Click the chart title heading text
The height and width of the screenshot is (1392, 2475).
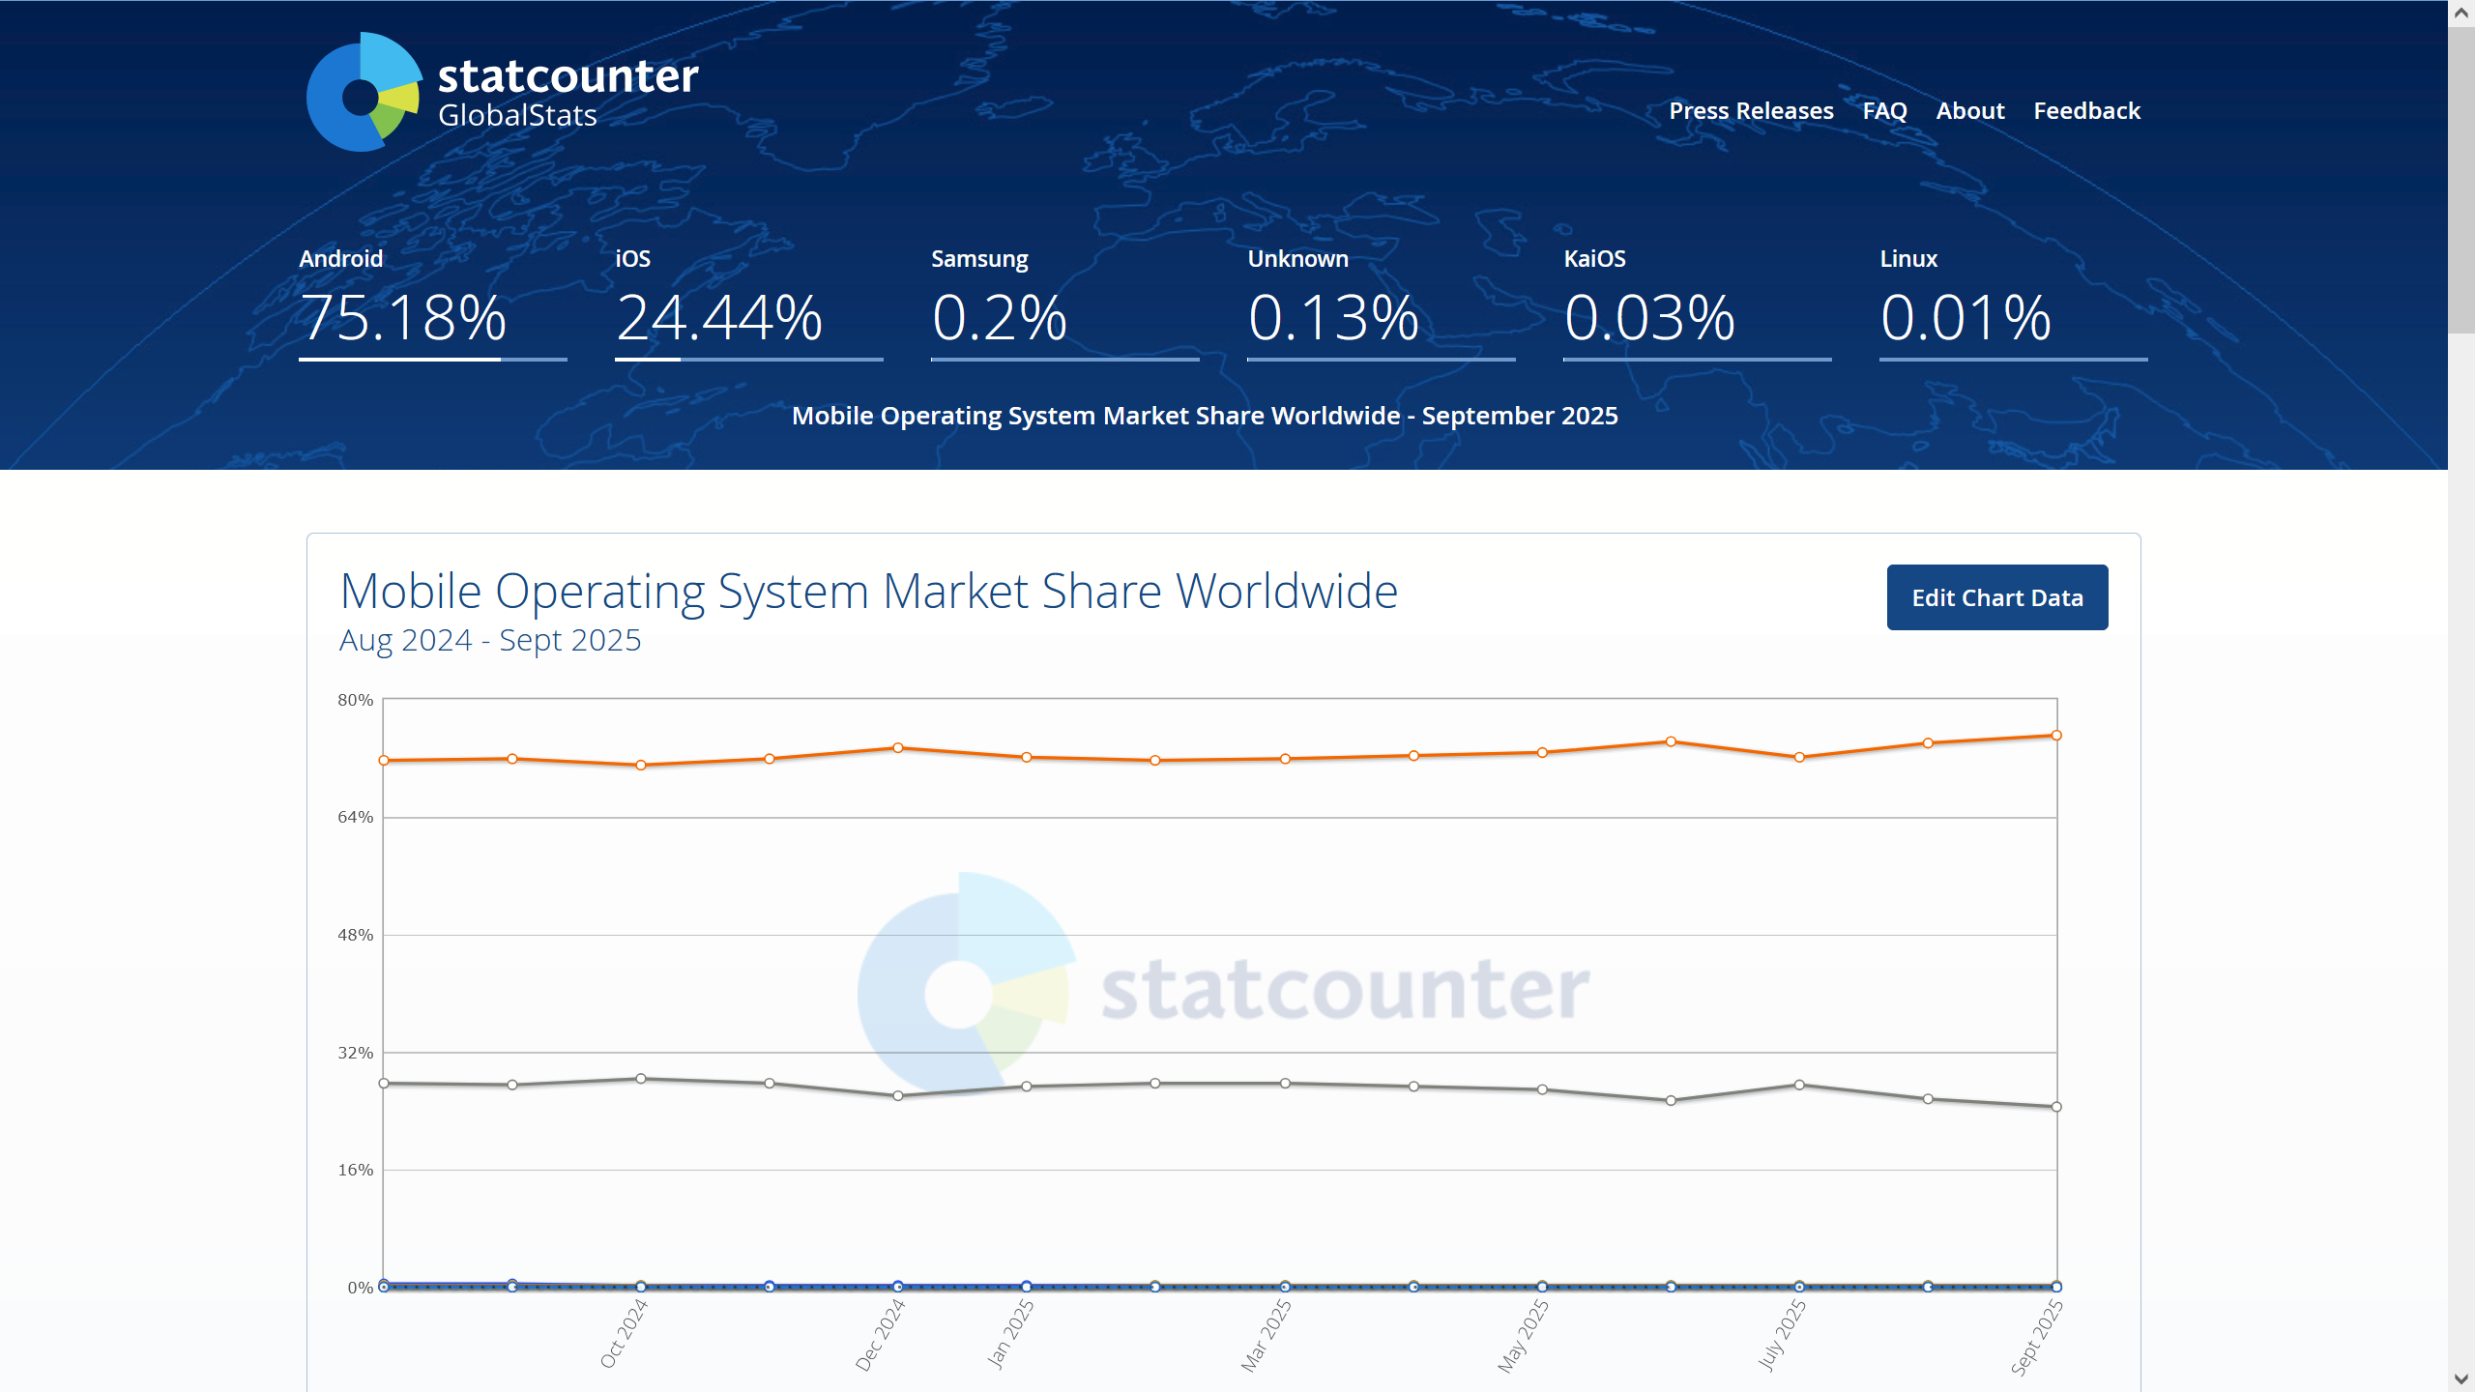(x=868, y=591)
